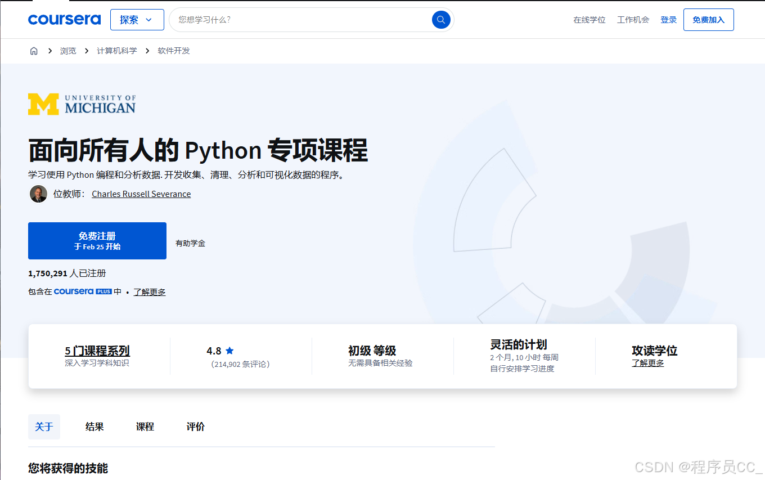
Task: Switch to the 关于 tab
Action: coord(44,427)
